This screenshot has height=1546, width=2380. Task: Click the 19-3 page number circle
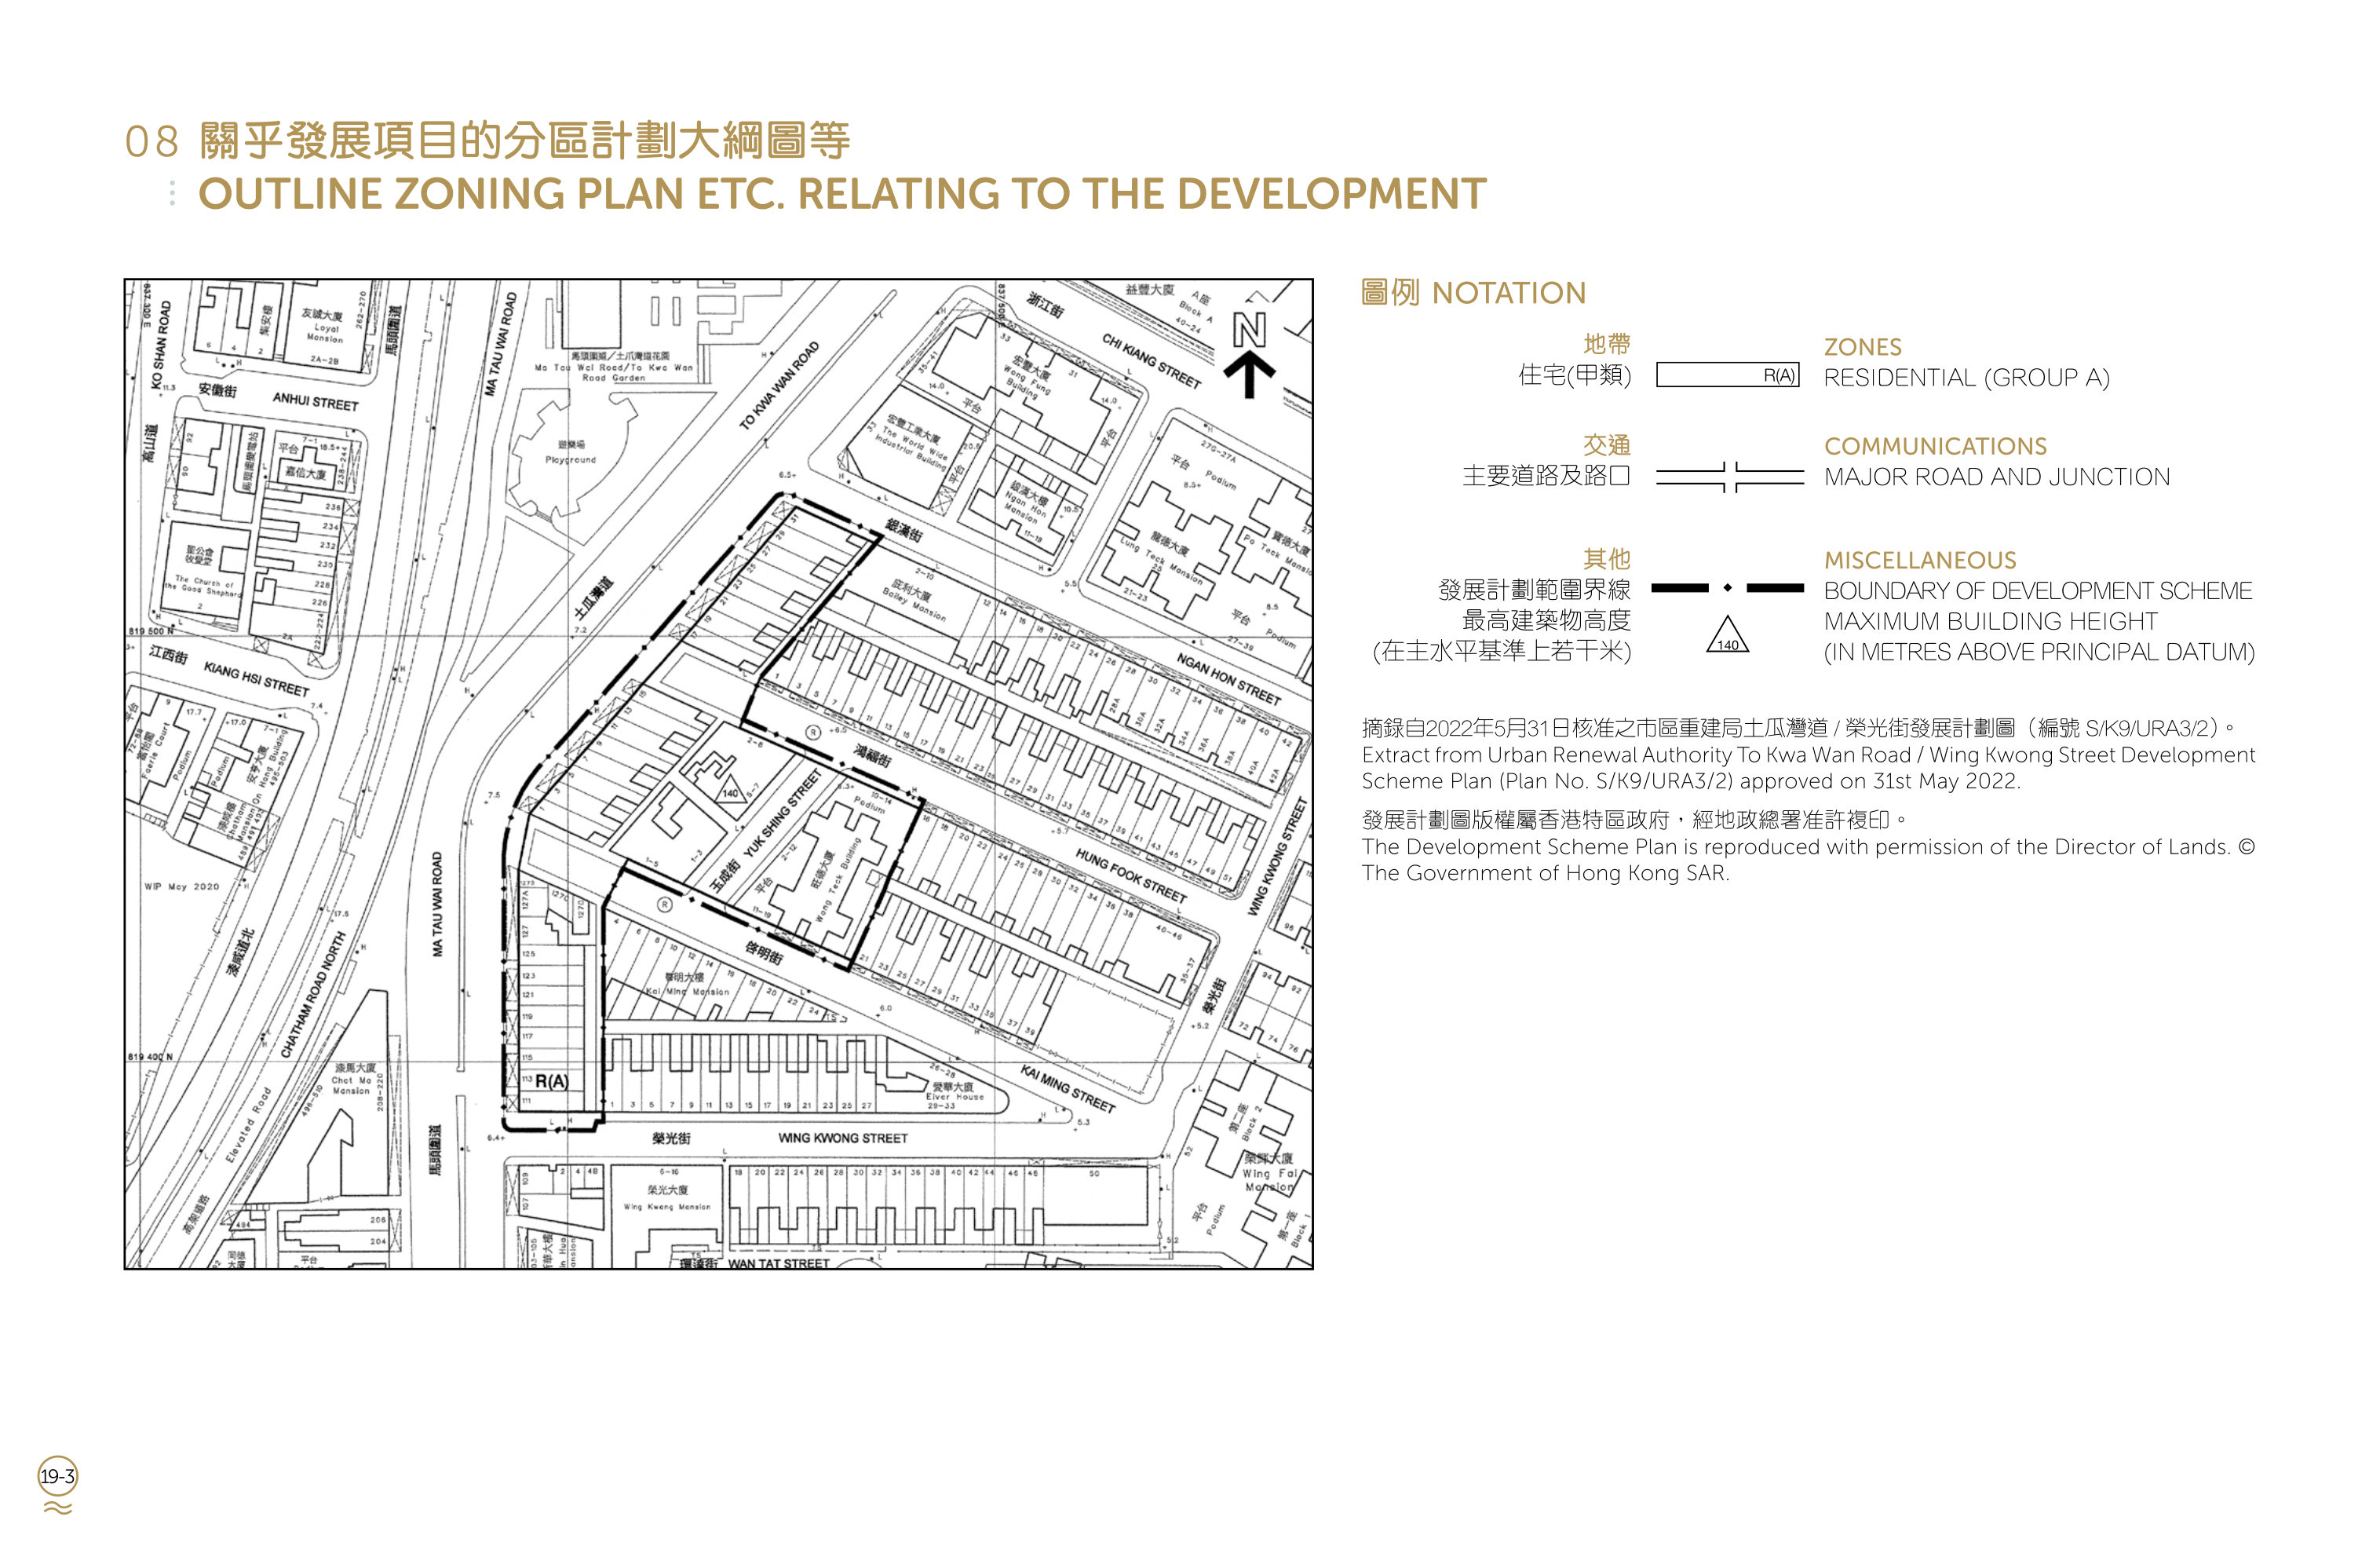pyautogui.click(x=57, y=1476)
